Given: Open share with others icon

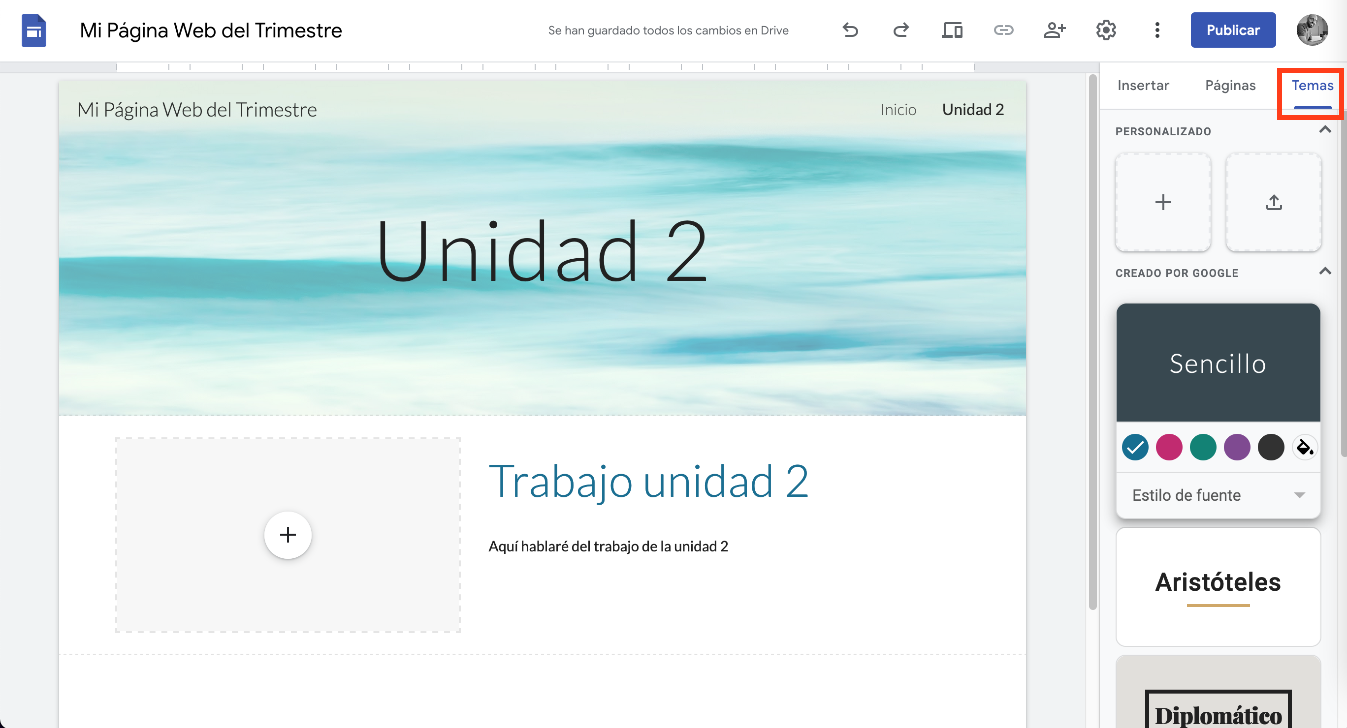Looking at the screenshot, I should point(1054,30).
